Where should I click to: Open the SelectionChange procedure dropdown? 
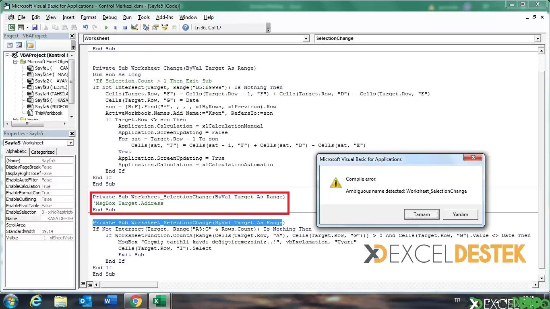(538, 38)
